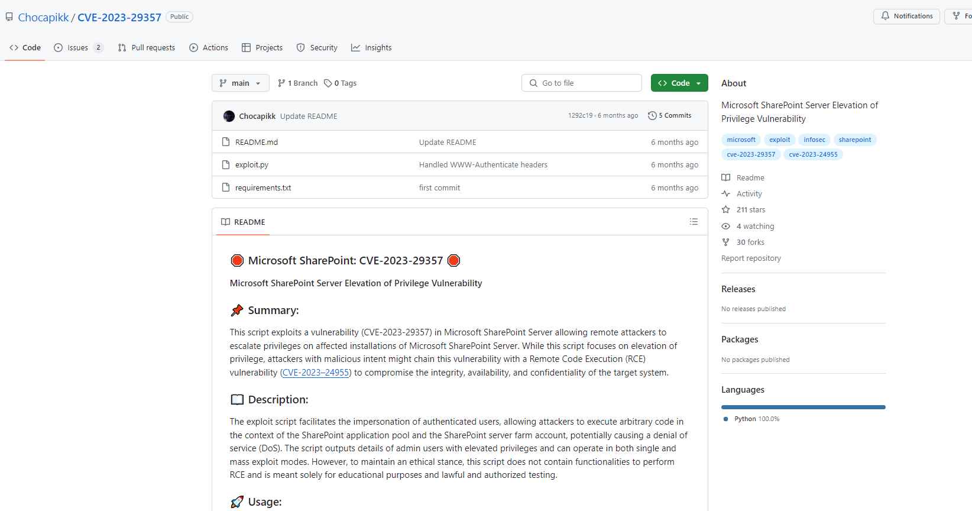Open the exploit.py file
This screenshot has height=511, width=972.
click(x=252, y=164)
